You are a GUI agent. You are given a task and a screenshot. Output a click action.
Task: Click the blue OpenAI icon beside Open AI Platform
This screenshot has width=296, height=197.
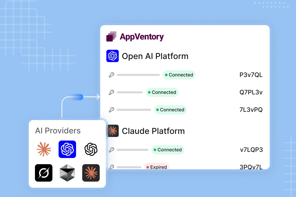[113, 56]
